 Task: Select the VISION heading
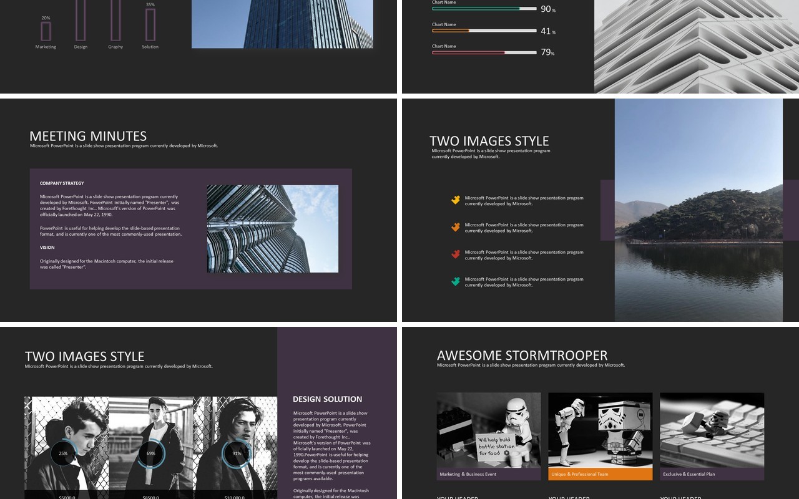click(47, 248)
